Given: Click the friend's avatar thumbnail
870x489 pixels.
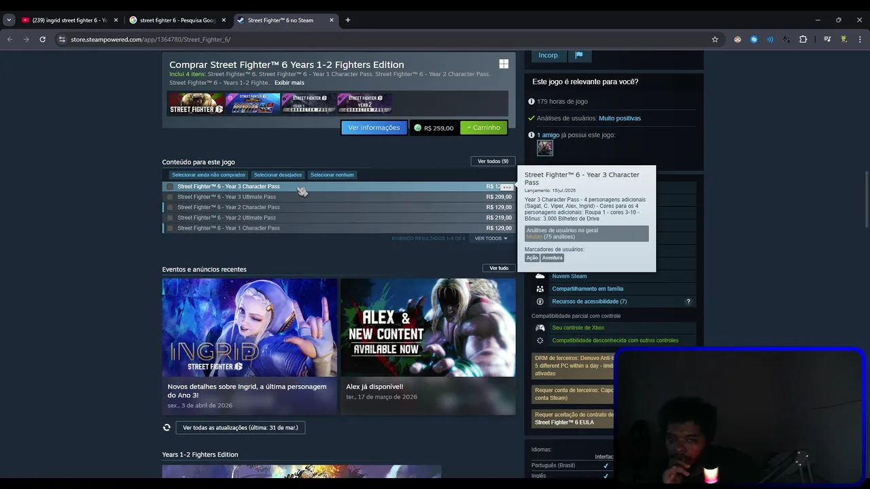Looking at the screenshot, I should click(545, 147).
